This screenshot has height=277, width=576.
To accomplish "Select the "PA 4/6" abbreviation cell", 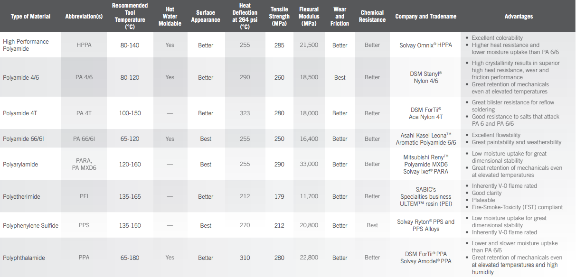I will (x=84, y=77).
